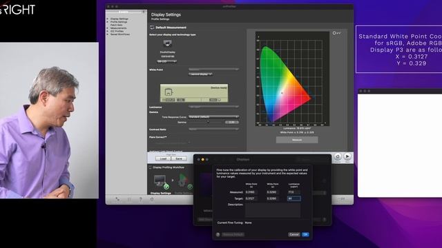
Task: Click the Restore Default button in dialog
Action: click(x=233, y=234)
